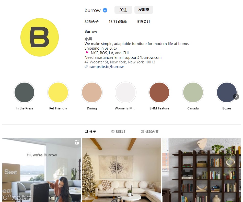Click the pink pushpin emoji in the bio
The height and width of the screenshot is (202, 243).
coord(87,53)
